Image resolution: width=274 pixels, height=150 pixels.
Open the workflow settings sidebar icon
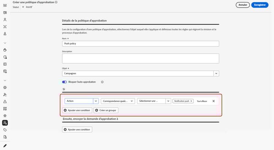point(5,109)
